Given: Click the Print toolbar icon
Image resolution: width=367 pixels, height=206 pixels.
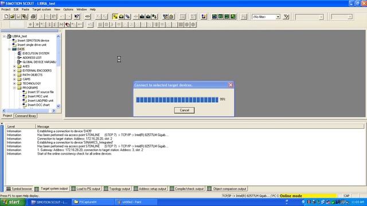Looking at the screenshot, I should point(33,17).
